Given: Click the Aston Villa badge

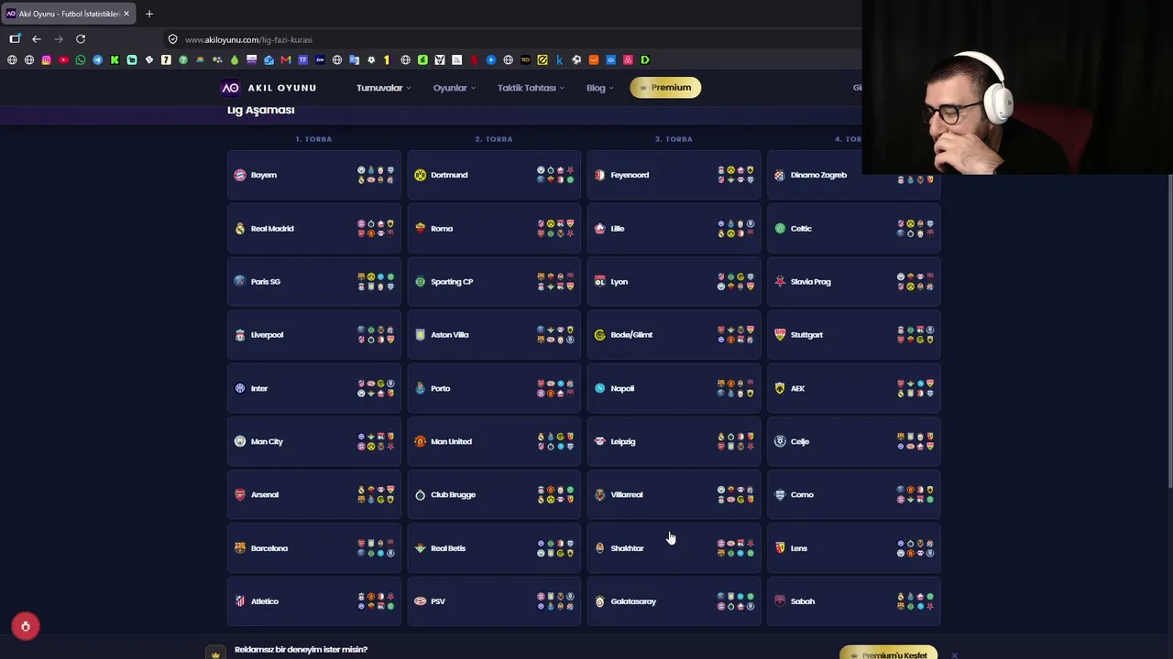Looking at the screenshot, I should pyautogui.click(x=421, y=335).
